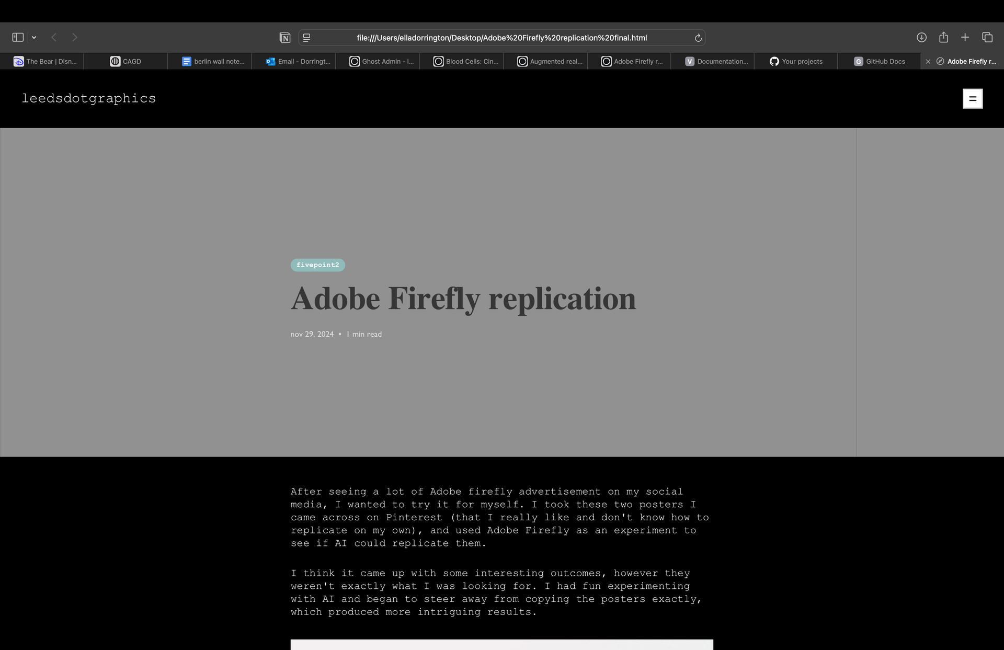Click the downloads icon in browser toolbar
1004x650 pixels.
[921, 37]
